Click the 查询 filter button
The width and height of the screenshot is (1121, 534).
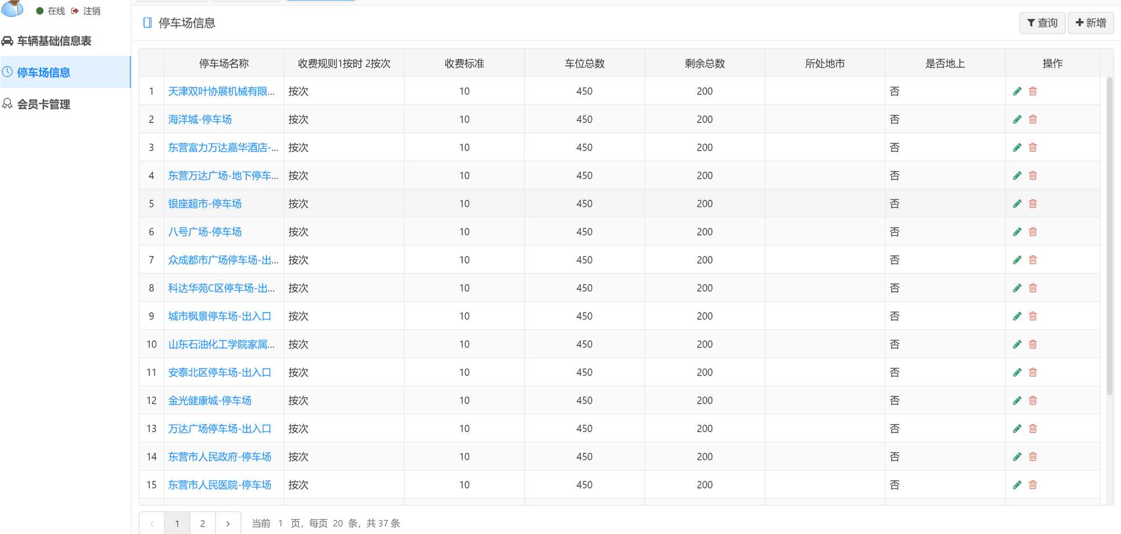pyautogui.click(x=1041, y=23)
